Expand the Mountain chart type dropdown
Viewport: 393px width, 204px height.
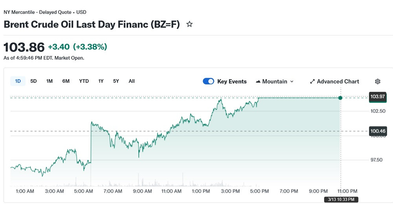pos(292,82)
